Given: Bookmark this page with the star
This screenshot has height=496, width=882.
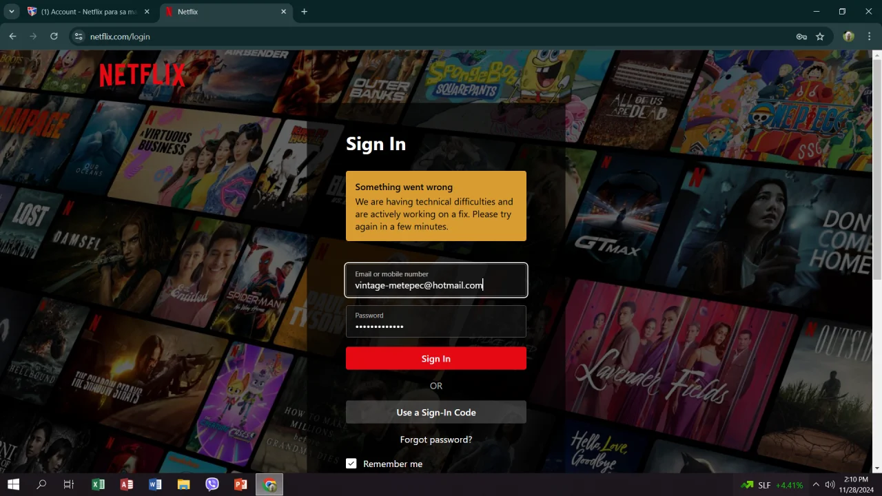Looking at the screenshot, I should pos(820,37).
